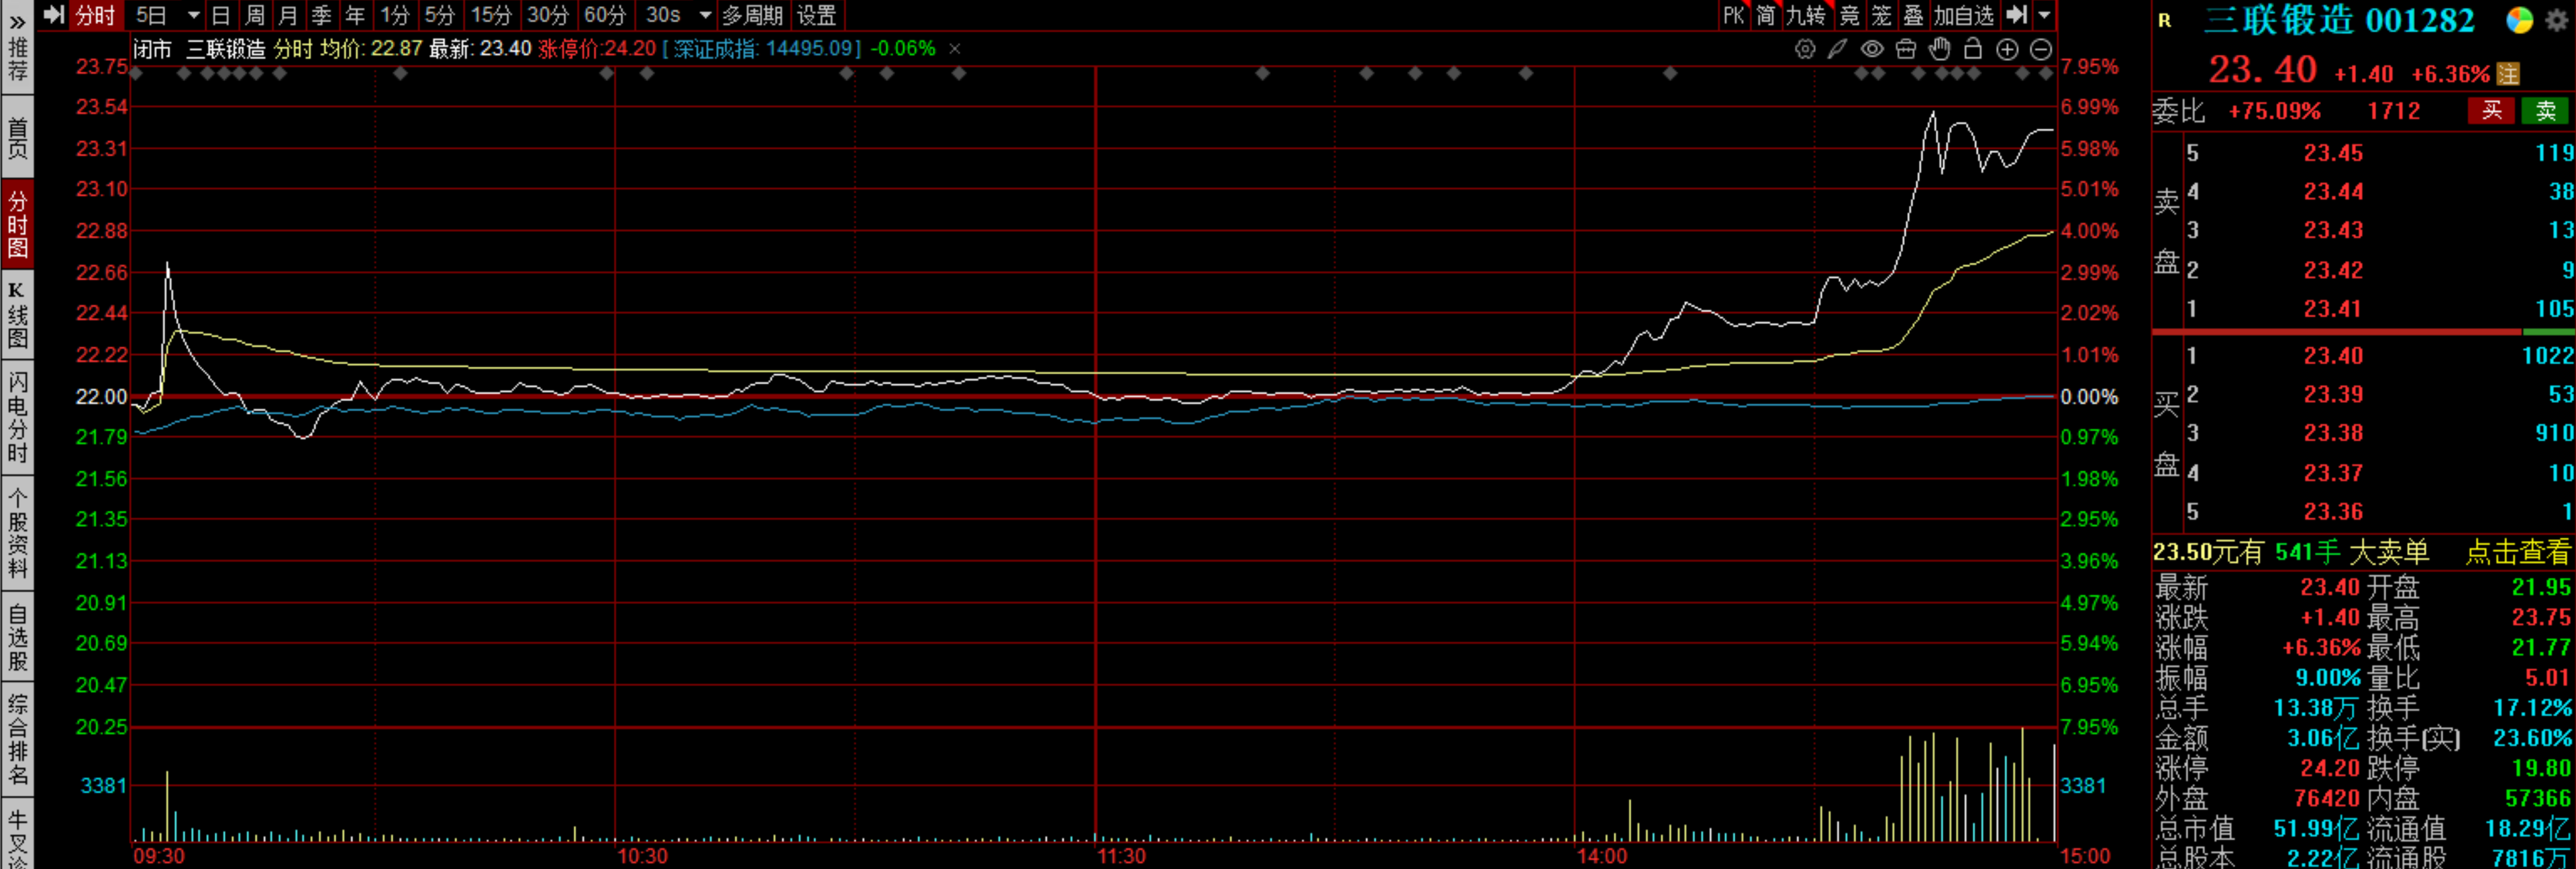
Task: Click the zoom out minus icon
Action: pyautogui.click(x=2041, y=49)
